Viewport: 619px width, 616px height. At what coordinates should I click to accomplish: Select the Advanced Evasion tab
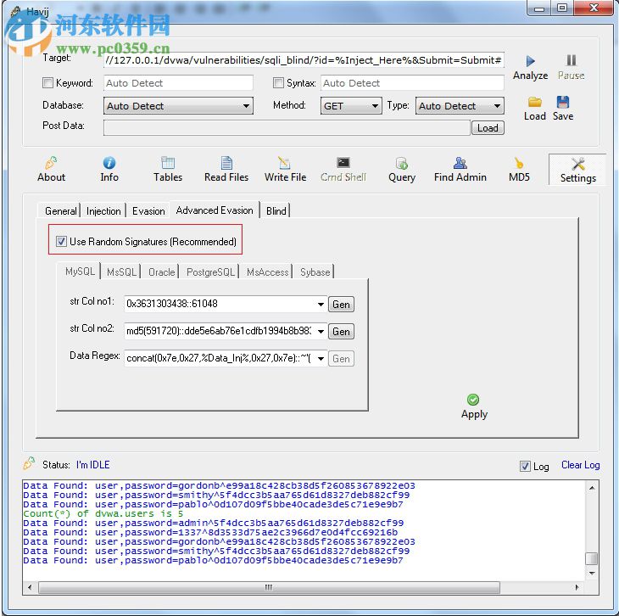tap(215, 210)
